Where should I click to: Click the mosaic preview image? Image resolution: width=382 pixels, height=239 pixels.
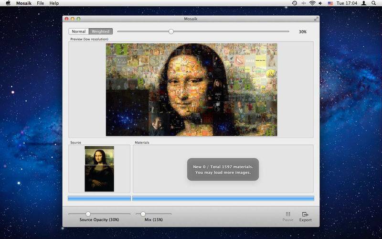click(x=191, y=89)
